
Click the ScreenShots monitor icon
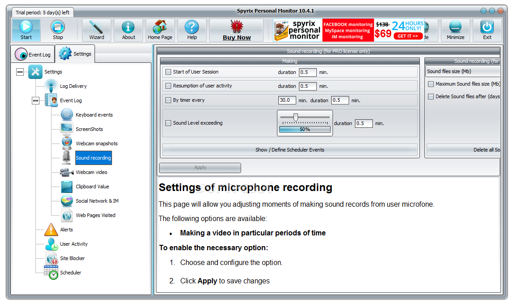click(x=67, y=129)
